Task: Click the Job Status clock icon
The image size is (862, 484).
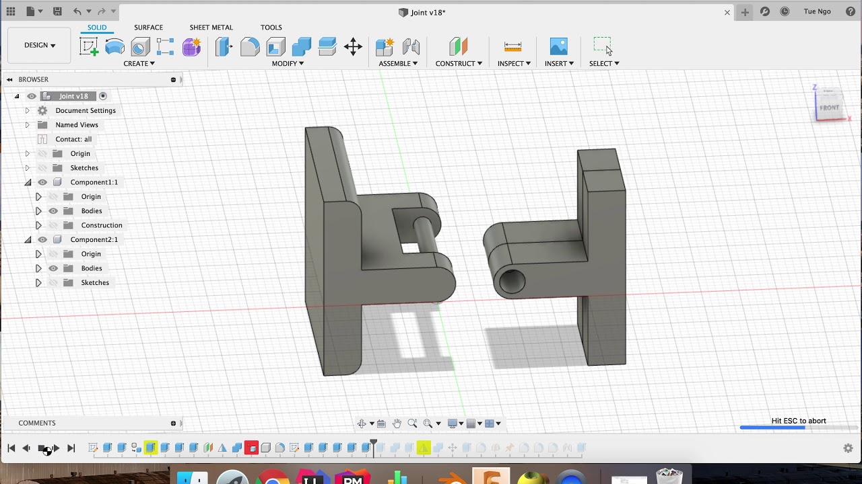Action: click(785, 12)
